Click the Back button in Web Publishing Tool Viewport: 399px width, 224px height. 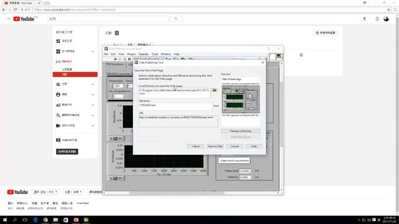pyautogui.click(x=195, y=146)
